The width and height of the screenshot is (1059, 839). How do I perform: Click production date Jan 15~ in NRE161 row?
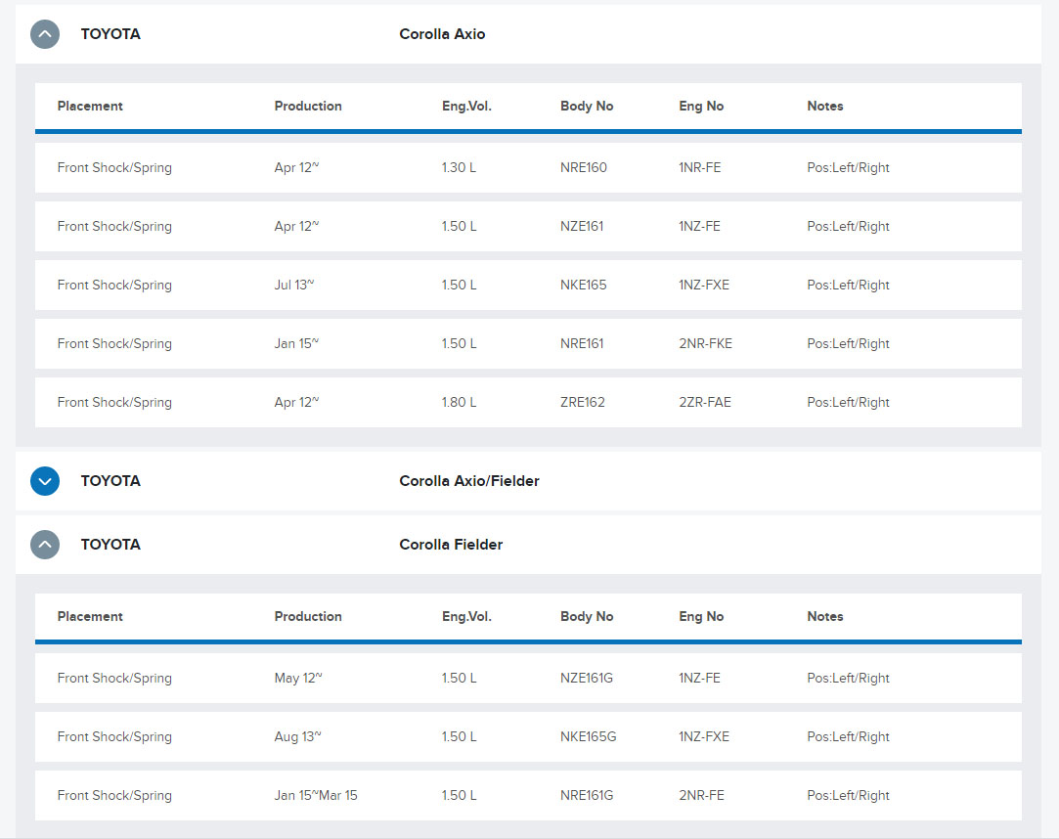point(296,344)
